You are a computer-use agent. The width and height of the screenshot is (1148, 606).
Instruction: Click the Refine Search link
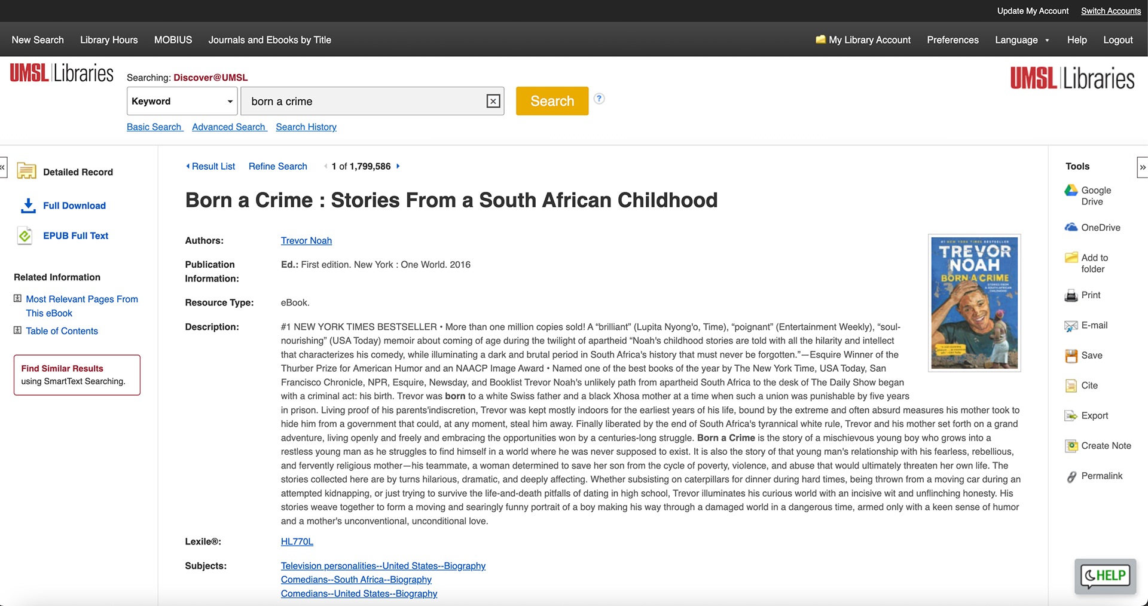click(x=278, y=166)
